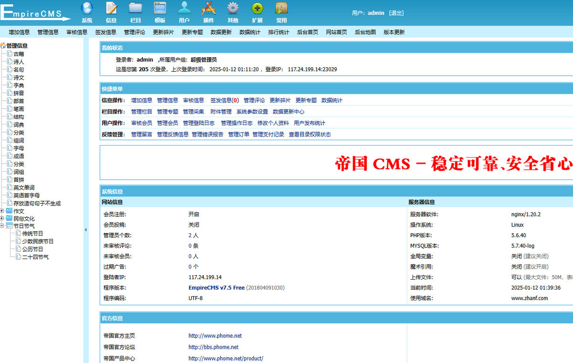This screenshot has height=363, width=573.
Task: Open the 常用 box icon
Action: coord(282,8)
